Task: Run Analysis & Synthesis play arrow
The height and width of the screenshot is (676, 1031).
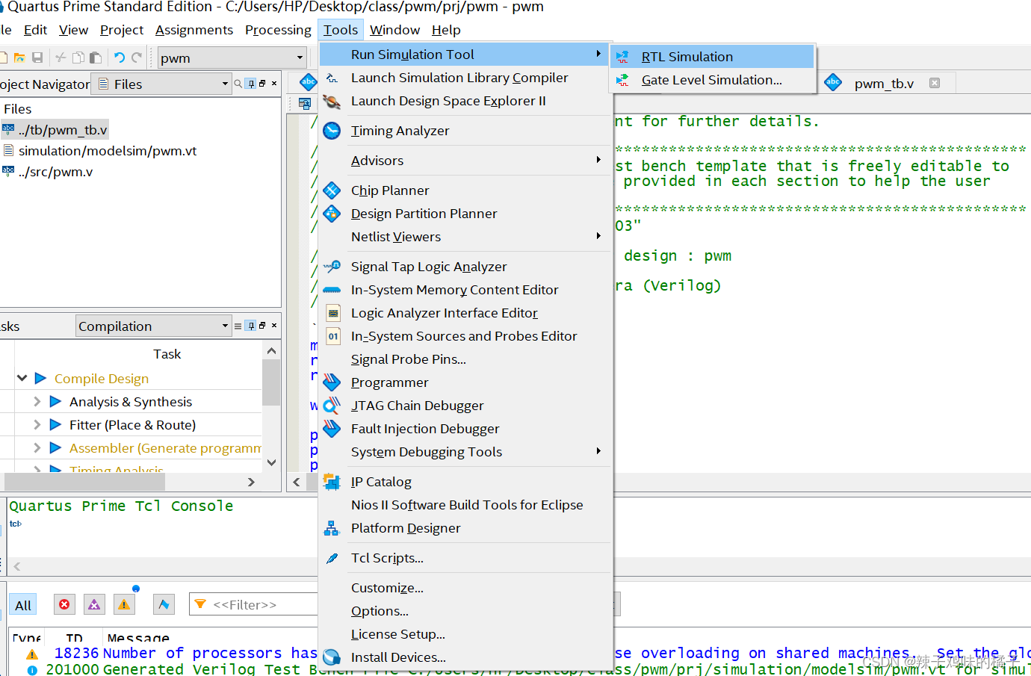Action: coord(55,402)
